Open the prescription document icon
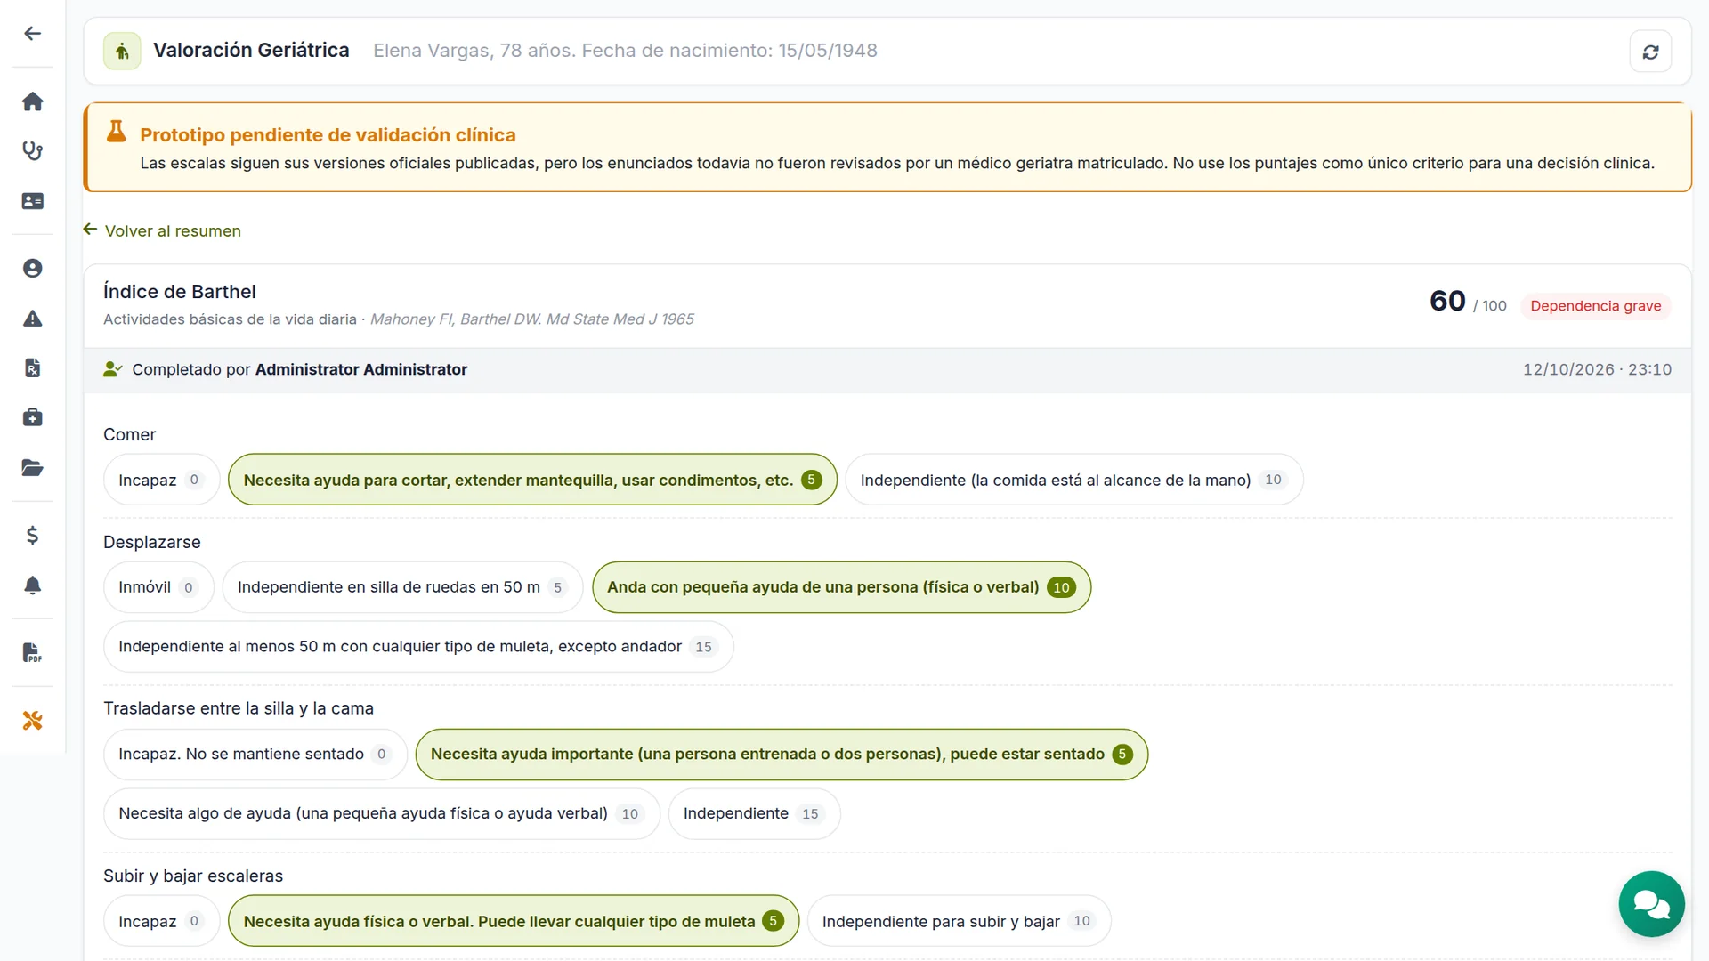The width and height of the screenshot is (1709, 961). click(33, 368)
